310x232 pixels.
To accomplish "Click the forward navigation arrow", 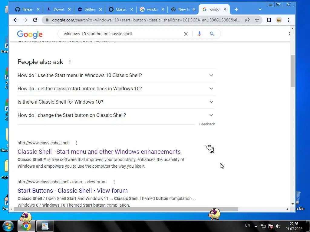I will [x=25, y=20].
